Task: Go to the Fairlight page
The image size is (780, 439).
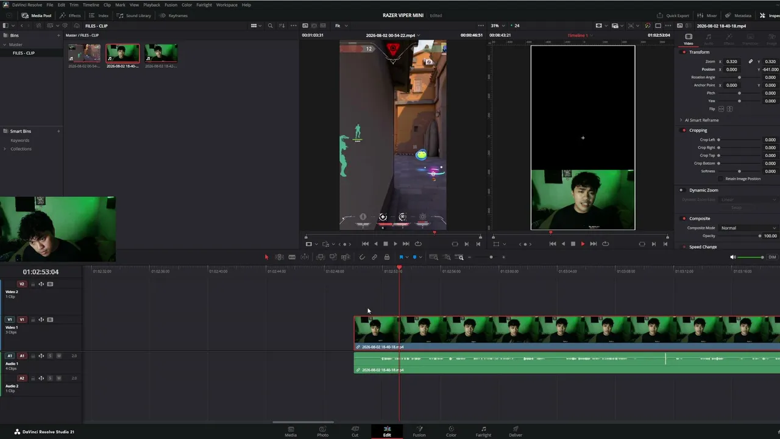Action: (483, 431)
